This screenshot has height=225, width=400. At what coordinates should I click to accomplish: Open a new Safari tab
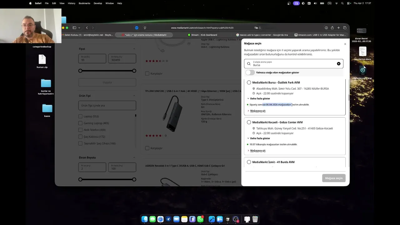click(338, 28)
